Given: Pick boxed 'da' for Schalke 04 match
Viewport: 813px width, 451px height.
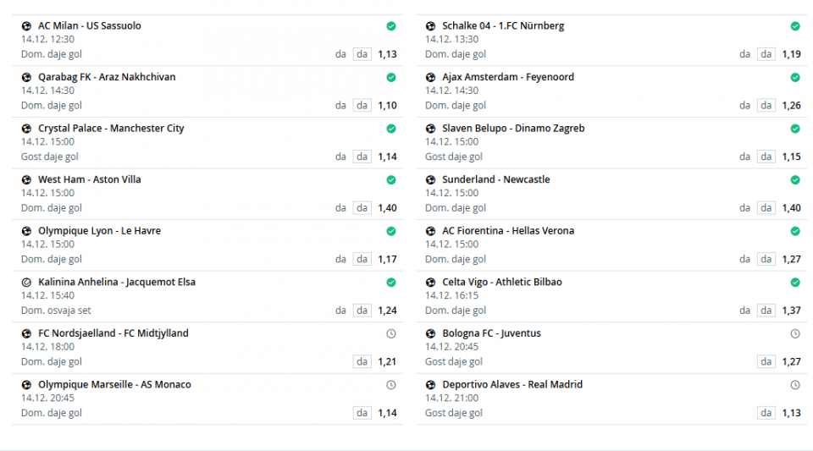Looking at the screenshot, I should pos(766,54).
